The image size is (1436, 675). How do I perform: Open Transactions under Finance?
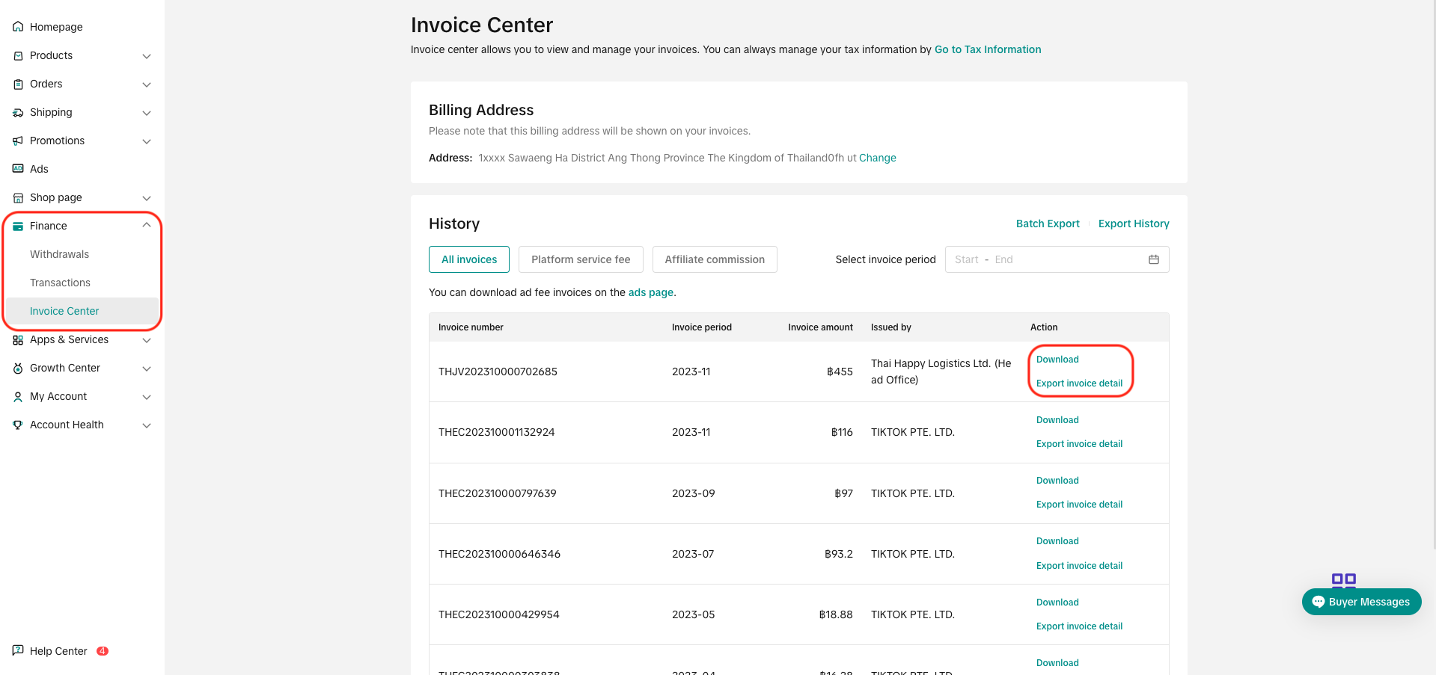coord(60,283)
